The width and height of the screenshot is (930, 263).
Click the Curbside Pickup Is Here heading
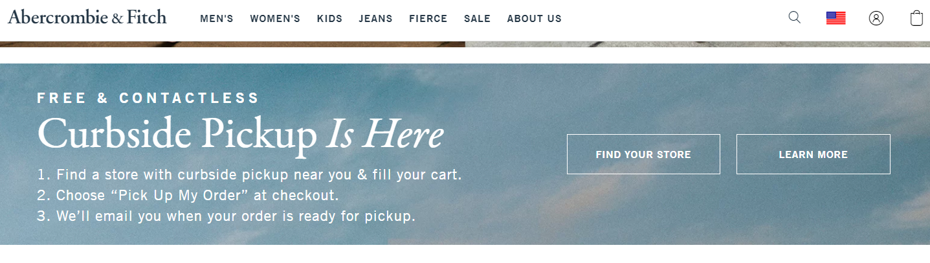tap(240, 135)
